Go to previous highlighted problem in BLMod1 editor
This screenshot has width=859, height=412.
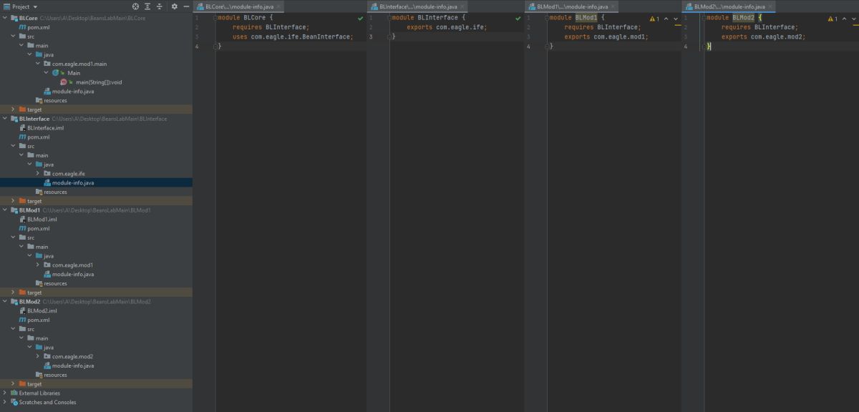tap(666, 18)
